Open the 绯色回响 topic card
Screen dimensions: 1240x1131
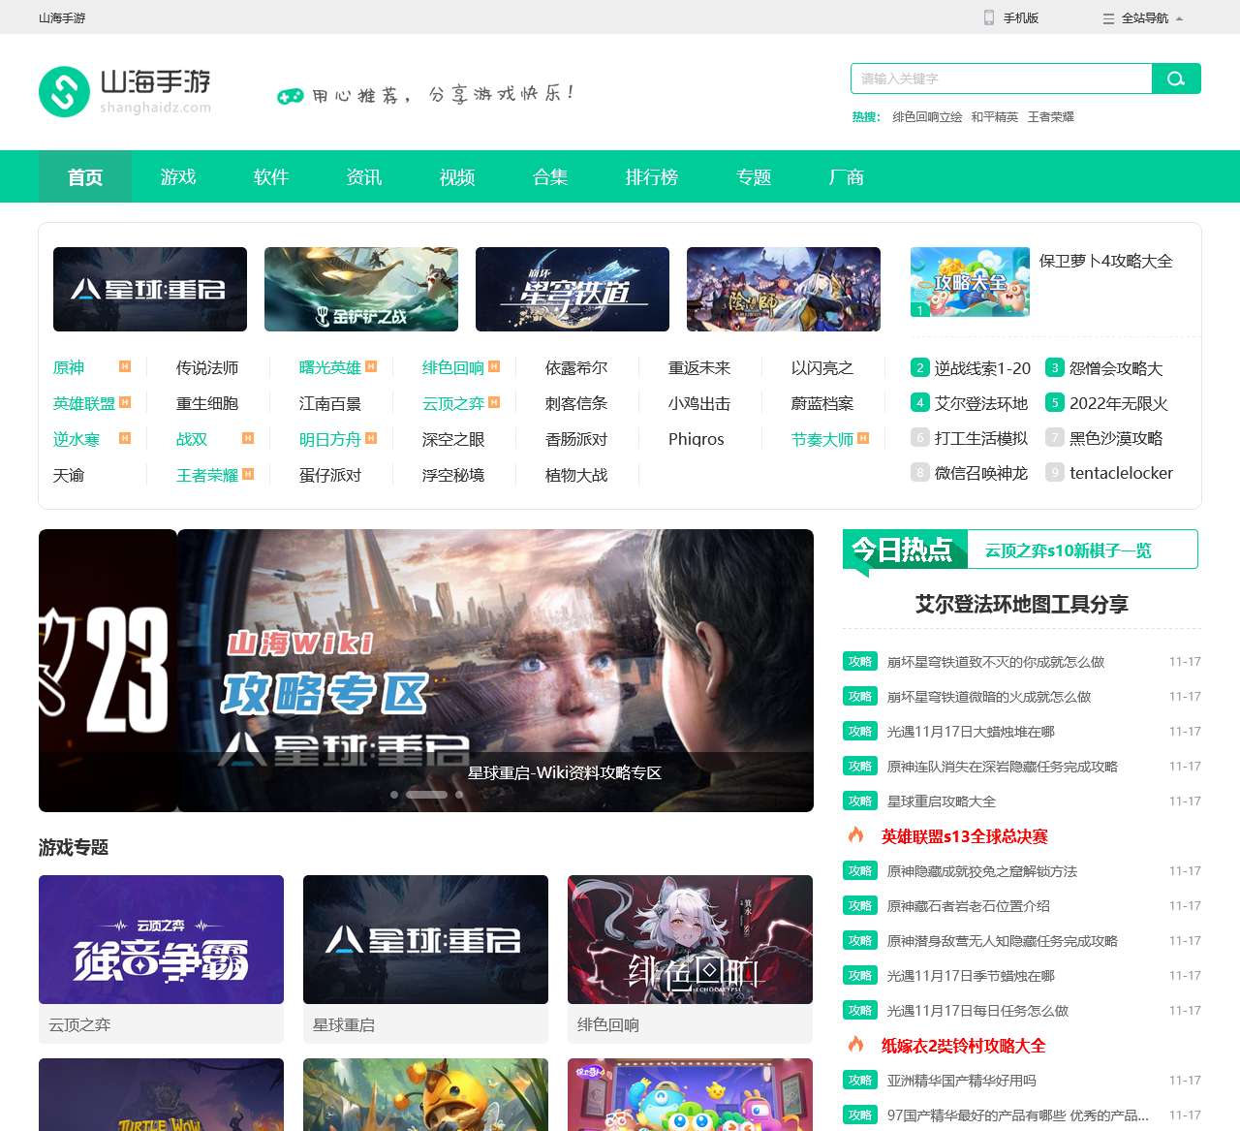pyautogui.click(x=690, y=958)
